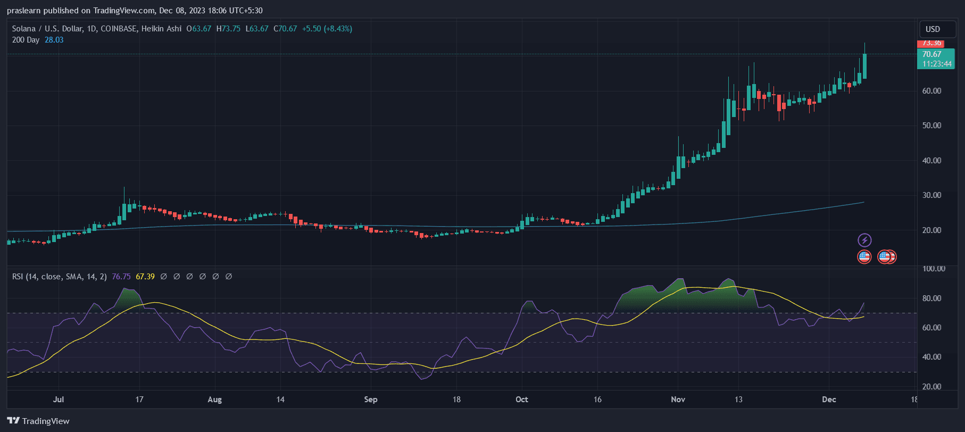Click the 200 Day indicator label
The width and height of the screenshot is (965, 432).
26,40
